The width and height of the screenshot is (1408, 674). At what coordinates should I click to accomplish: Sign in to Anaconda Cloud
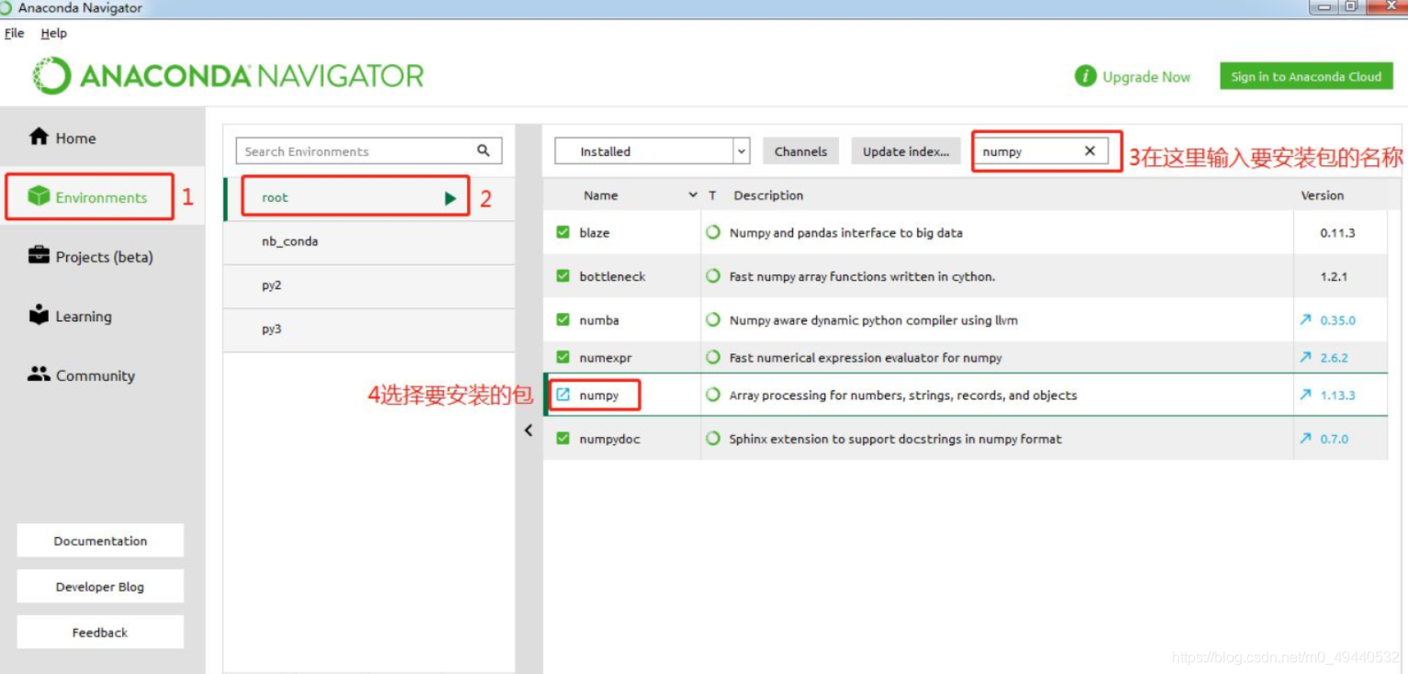tap(1306, 76)
